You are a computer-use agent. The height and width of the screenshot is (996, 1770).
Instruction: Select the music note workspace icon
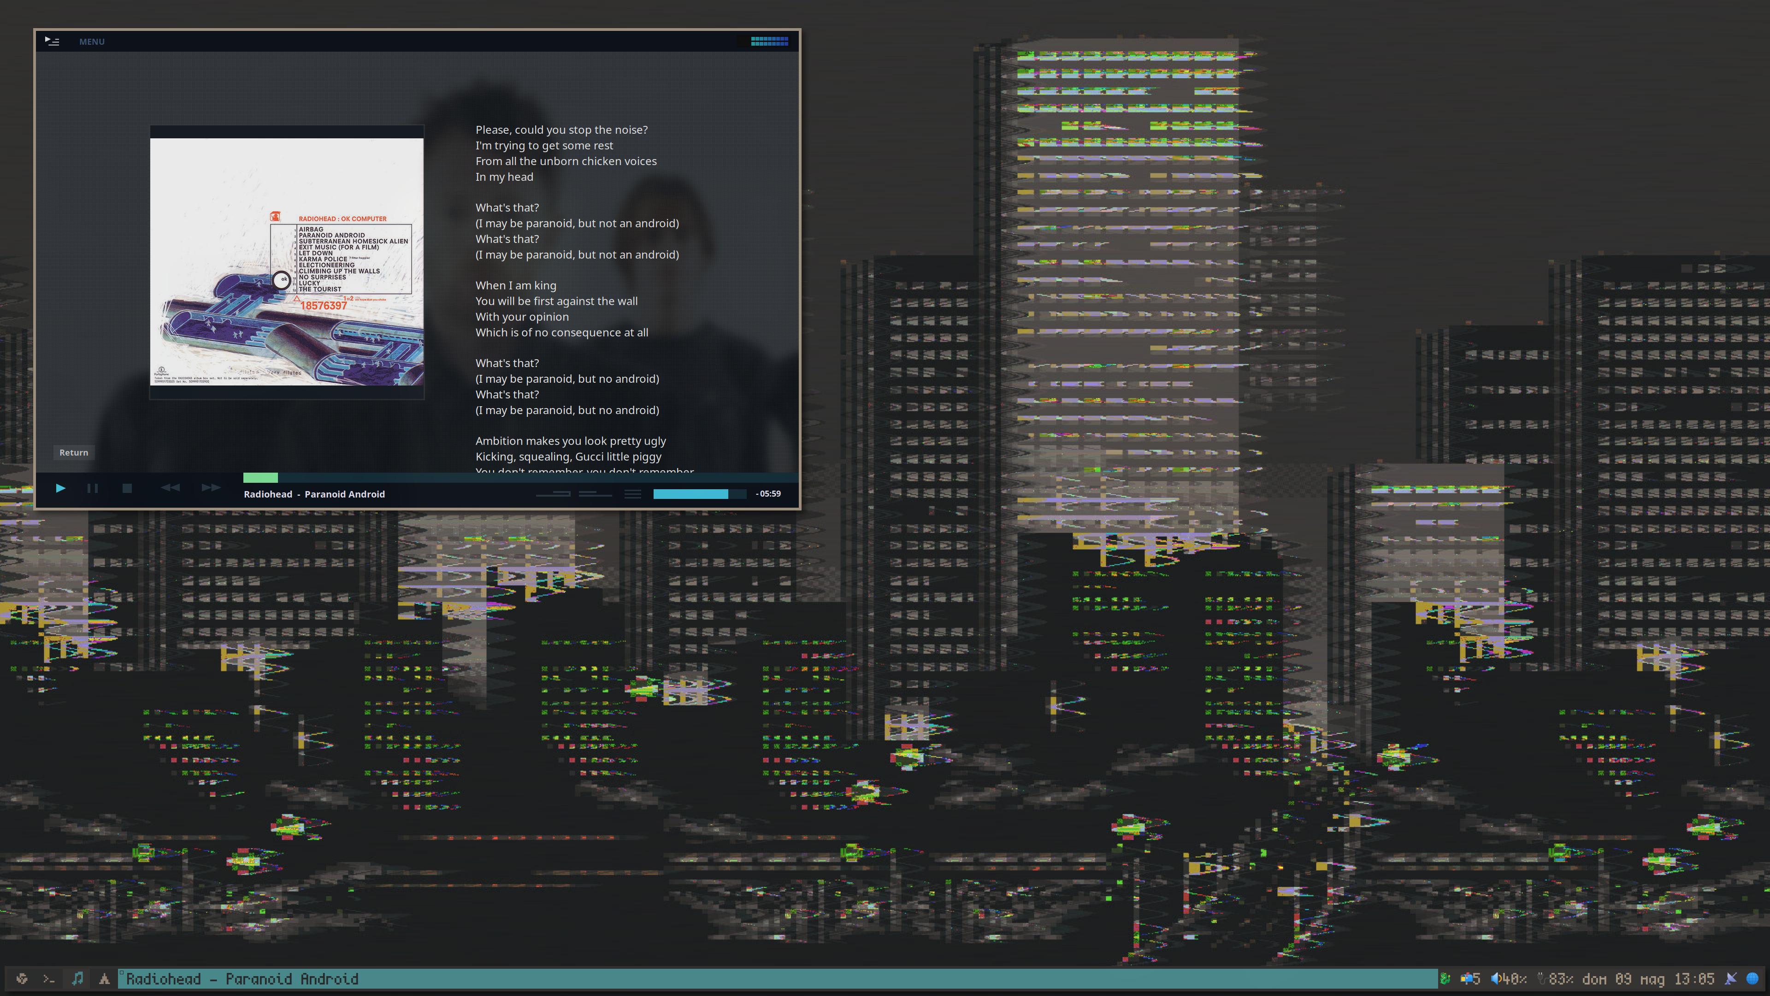click(77, 979)
